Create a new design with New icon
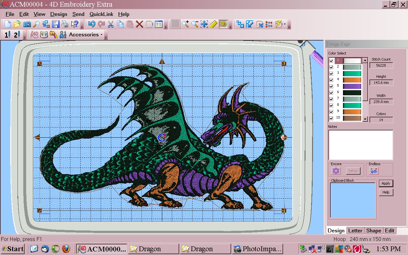The image size is (408, 255). (8, 24)
